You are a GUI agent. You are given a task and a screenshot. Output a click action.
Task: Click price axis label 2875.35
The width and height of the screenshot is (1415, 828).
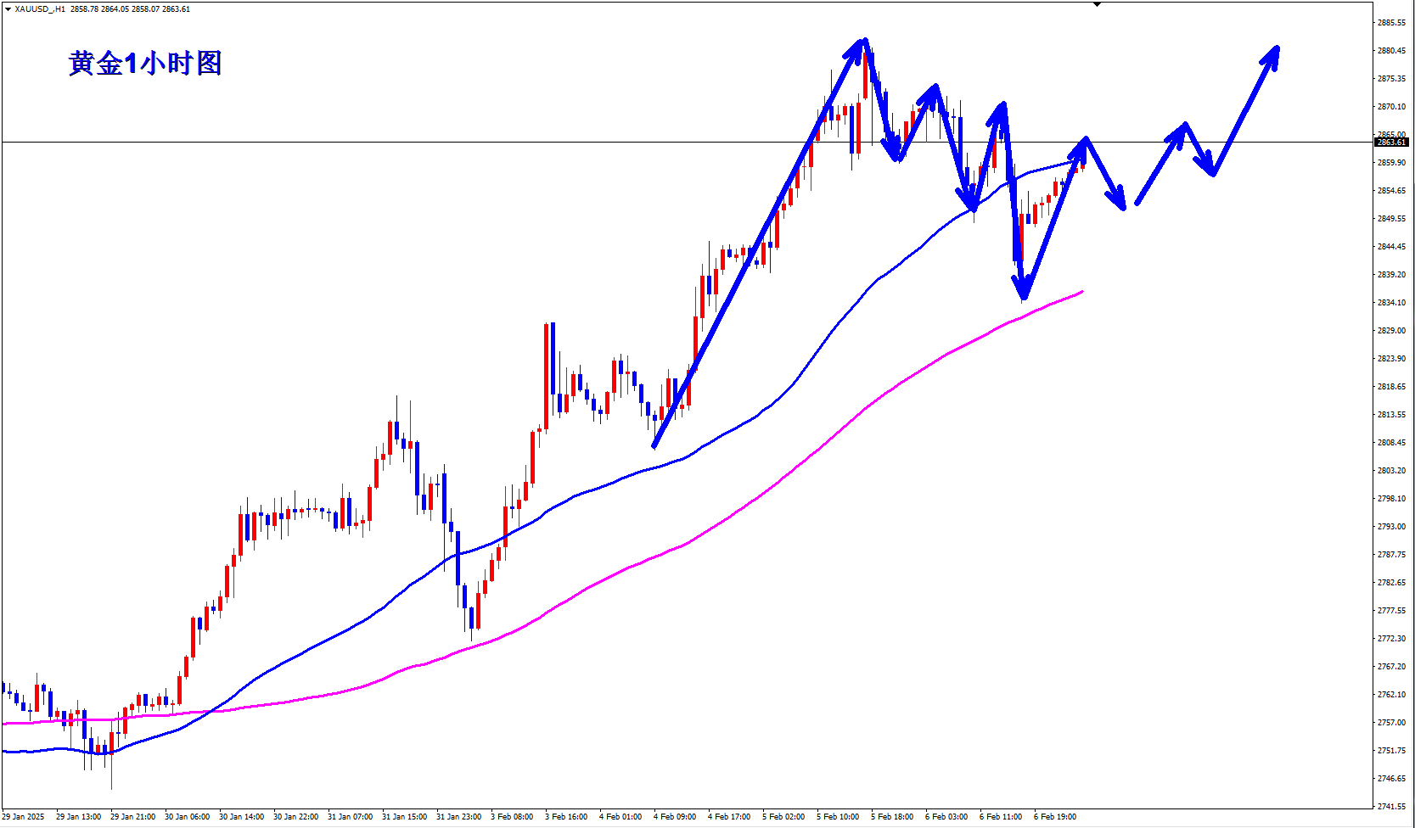pyautogui.click(x=1391, y=79)
